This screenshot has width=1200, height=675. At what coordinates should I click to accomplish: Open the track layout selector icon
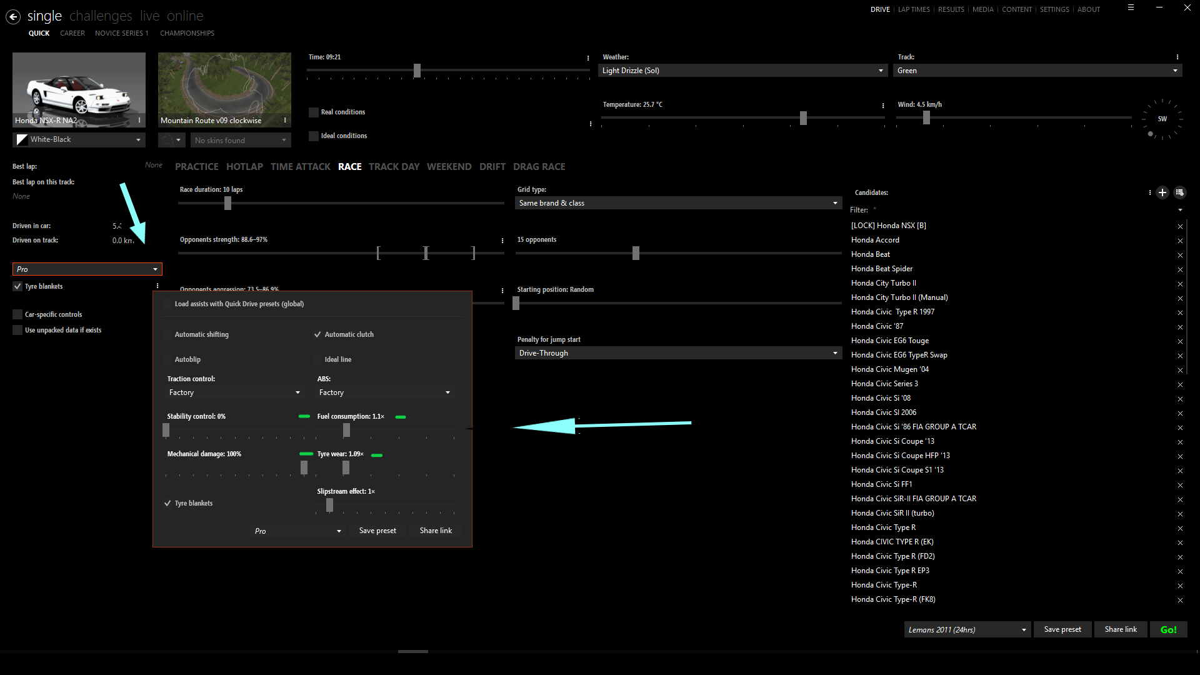(171, 140)
